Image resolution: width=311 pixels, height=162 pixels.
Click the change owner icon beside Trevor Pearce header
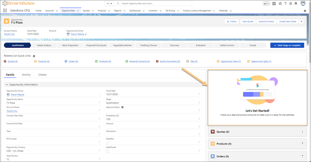[86, 34]
